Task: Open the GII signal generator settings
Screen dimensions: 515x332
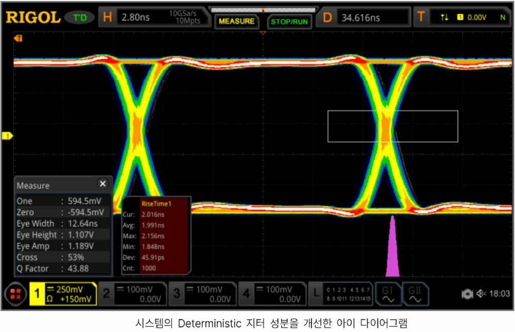Action: [x=415, y=294]
